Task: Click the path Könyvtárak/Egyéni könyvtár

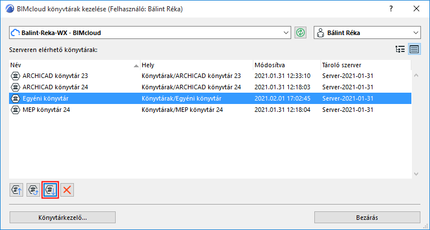Action: pyautogui.click(x=181, y=98)
